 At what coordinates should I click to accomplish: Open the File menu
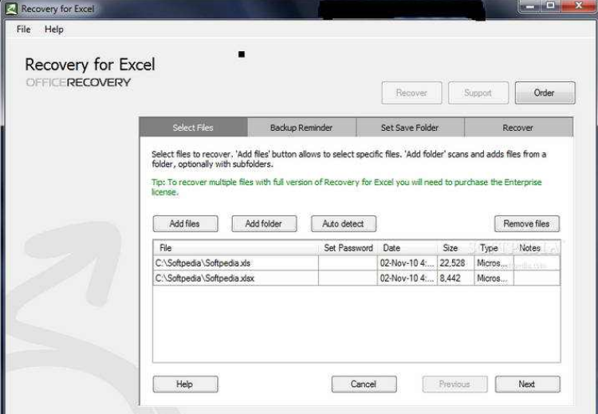pyautogui.click(x=23, y=30)
